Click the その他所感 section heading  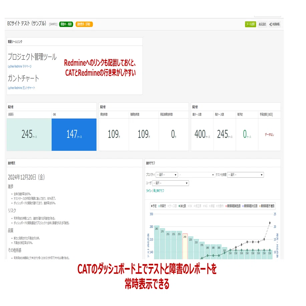pos(15,250)
